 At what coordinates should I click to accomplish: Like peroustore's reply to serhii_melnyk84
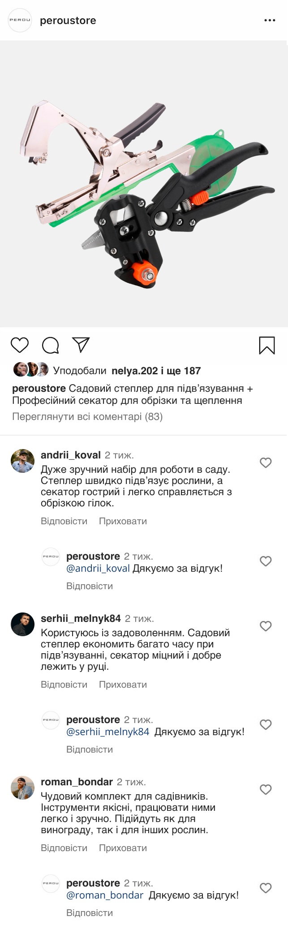pos(266,725)
